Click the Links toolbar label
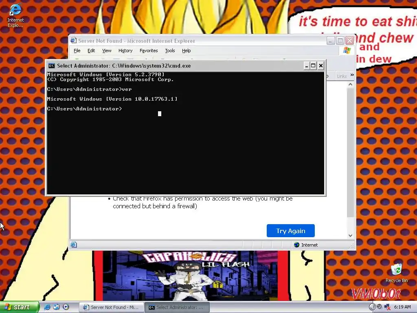The image size is (417, 313). click(x=342, y=76)
